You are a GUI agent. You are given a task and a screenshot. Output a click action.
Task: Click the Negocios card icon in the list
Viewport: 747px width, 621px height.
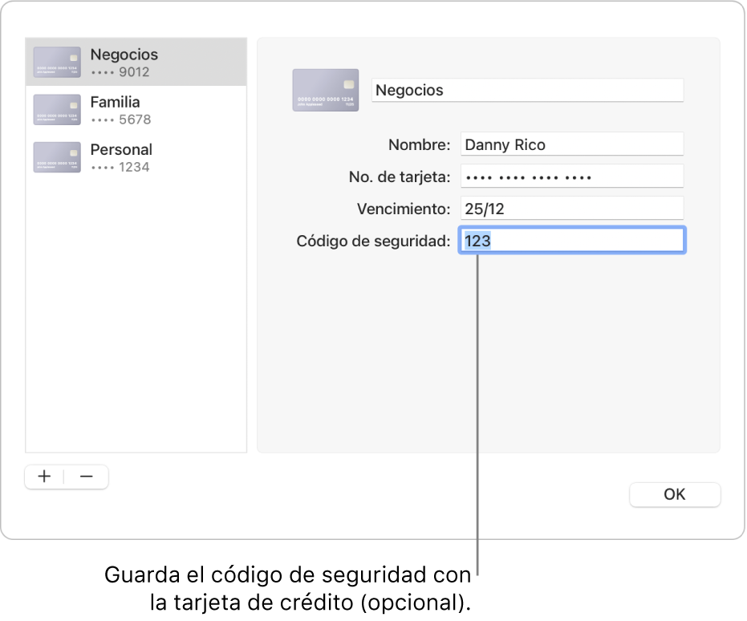click(x=57, y=62)
